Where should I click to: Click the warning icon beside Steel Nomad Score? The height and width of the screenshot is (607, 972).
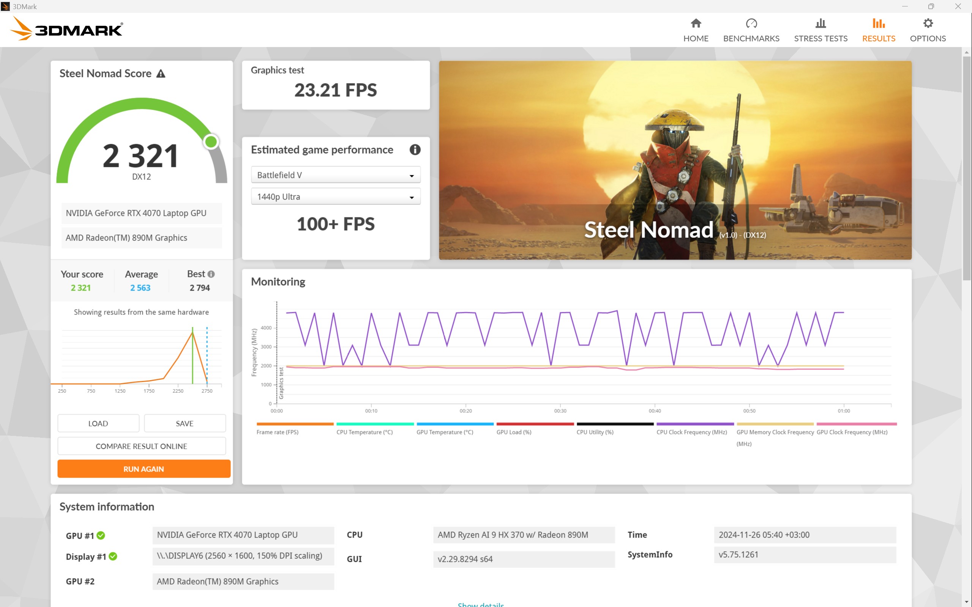pyautogui.click(x=161, y=74)
